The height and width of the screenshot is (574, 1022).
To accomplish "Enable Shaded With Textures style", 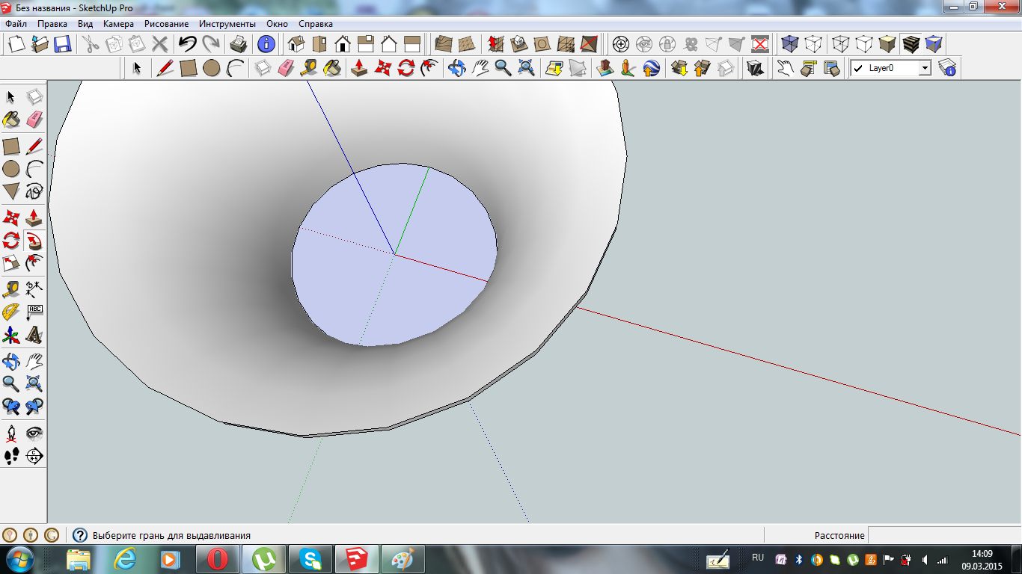I will 911,44.
